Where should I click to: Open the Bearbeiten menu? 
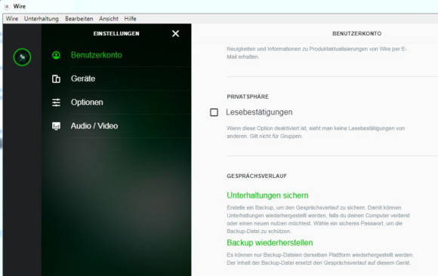pos(79,19)
